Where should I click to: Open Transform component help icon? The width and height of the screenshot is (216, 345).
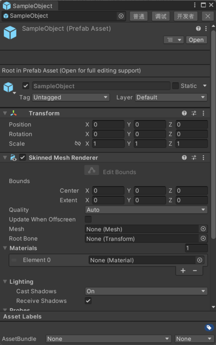pyautogui.click(x=184, y=113)
